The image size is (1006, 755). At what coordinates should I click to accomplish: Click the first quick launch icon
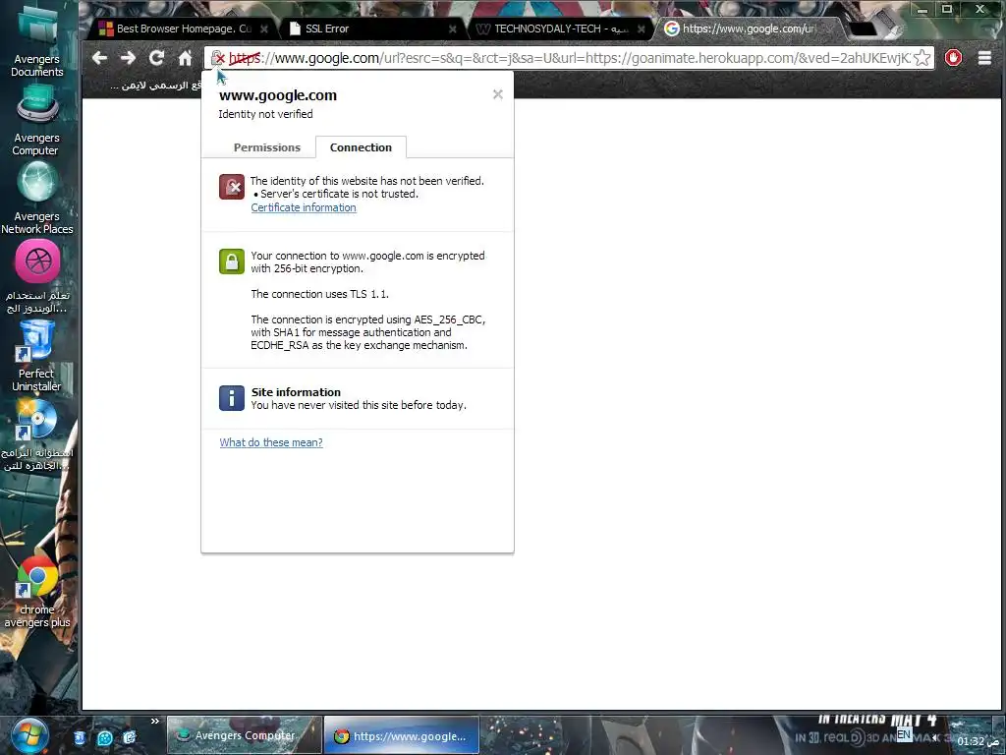pyautogui.click(x=80, y=737)
